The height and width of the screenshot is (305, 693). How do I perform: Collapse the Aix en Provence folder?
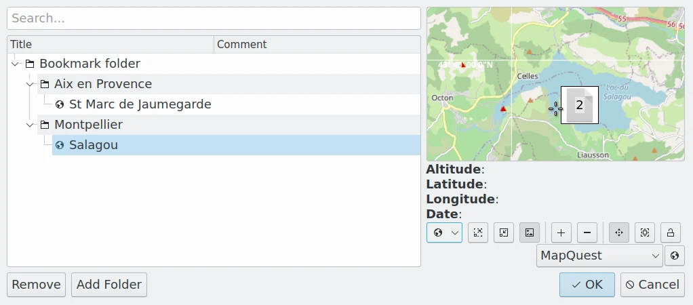[x=30, y=84]
